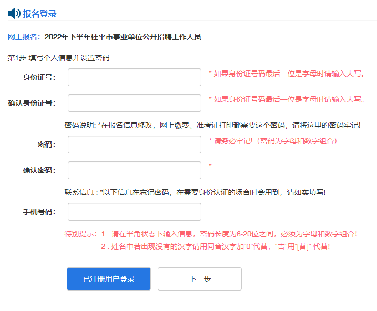This screenshot has width=377, height=311.
Task: Click the 2022年下半年桂平市事业单位 exam title
Action: point(123,37)
